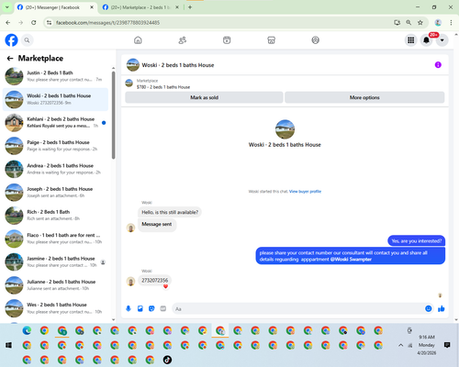Open the Marketplace storefront icon
459x367 pixels.
[271, 40]
